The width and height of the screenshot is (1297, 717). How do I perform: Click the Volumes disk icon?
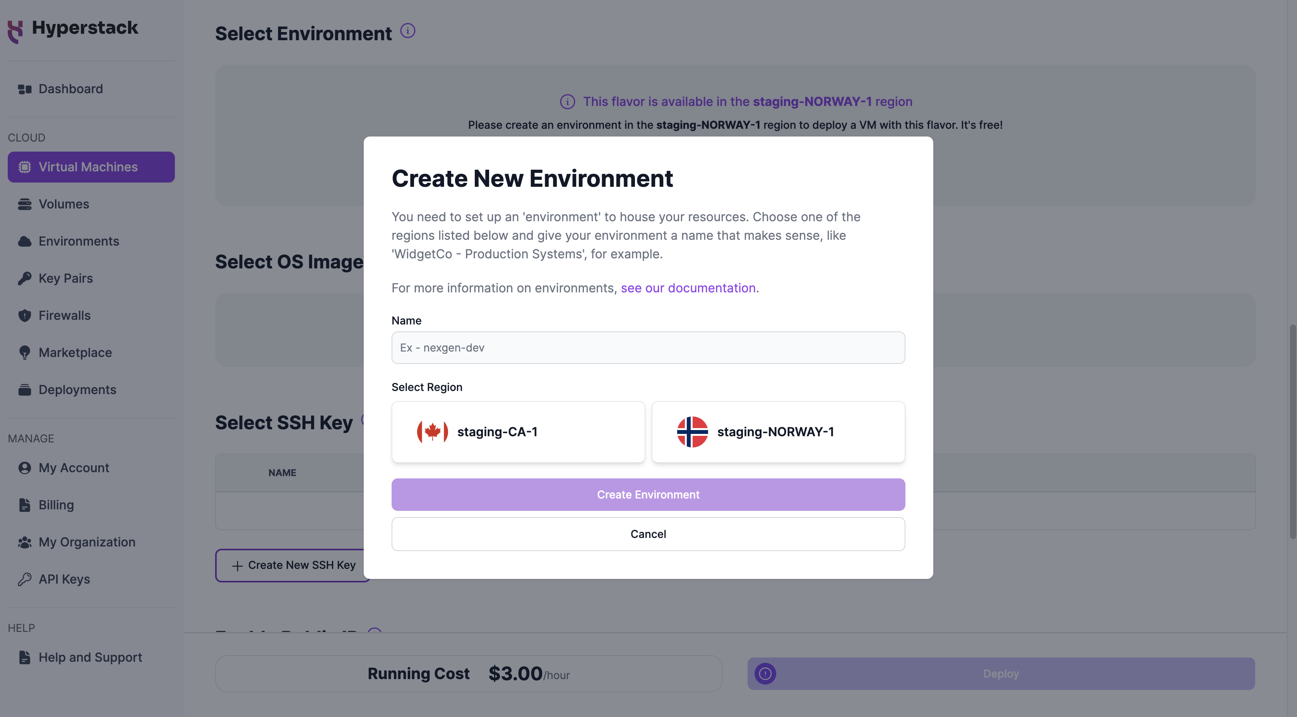click(25, 204)
